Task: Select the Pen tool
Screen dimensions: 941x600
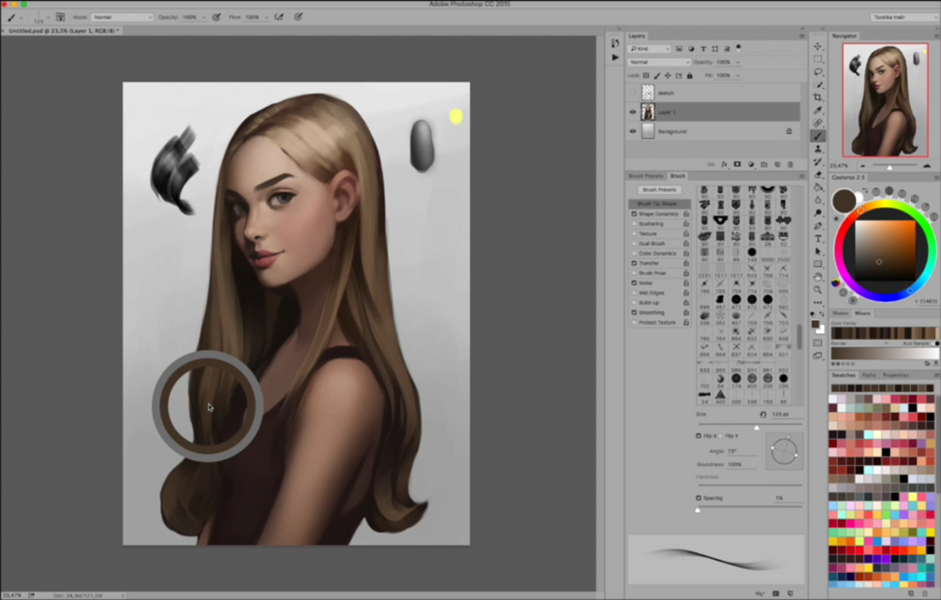Action: click(x=818, y=227)
